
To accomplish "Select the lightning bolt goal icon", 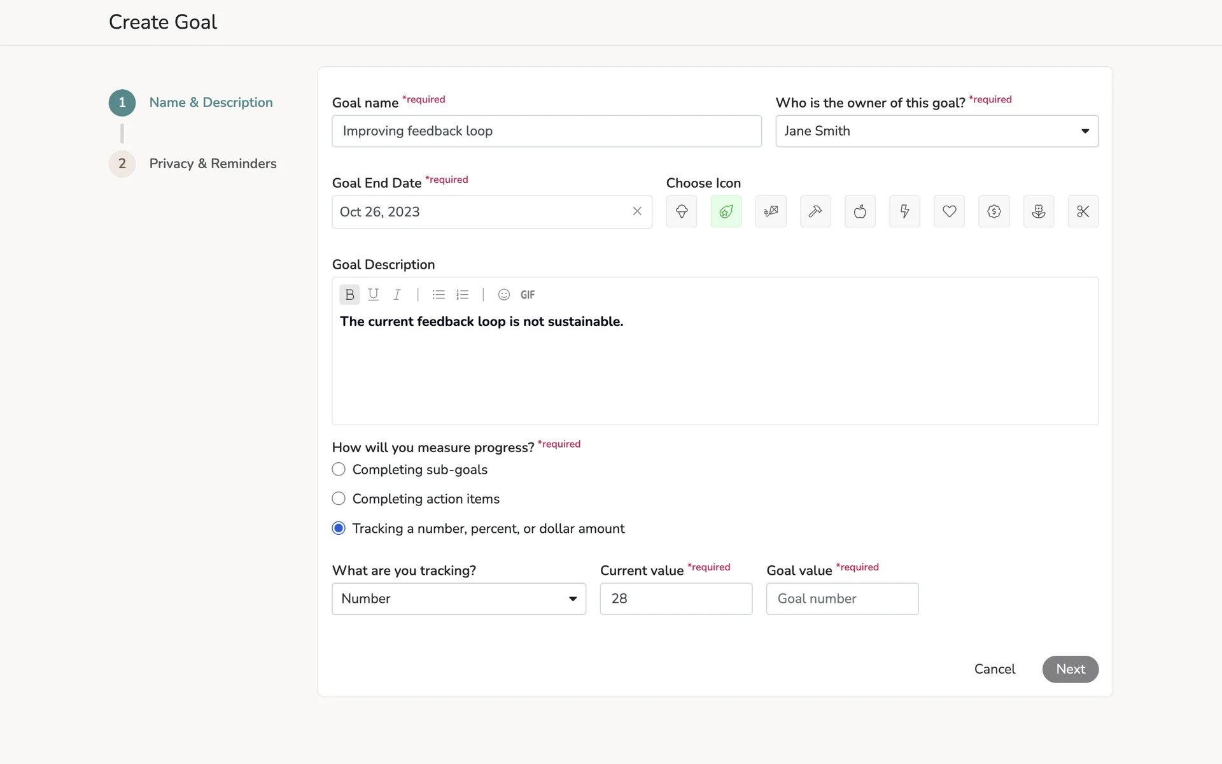I will (x=904, y=211).
